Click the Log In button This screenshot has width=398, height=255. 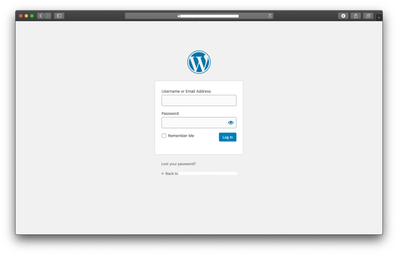(227, 137)
